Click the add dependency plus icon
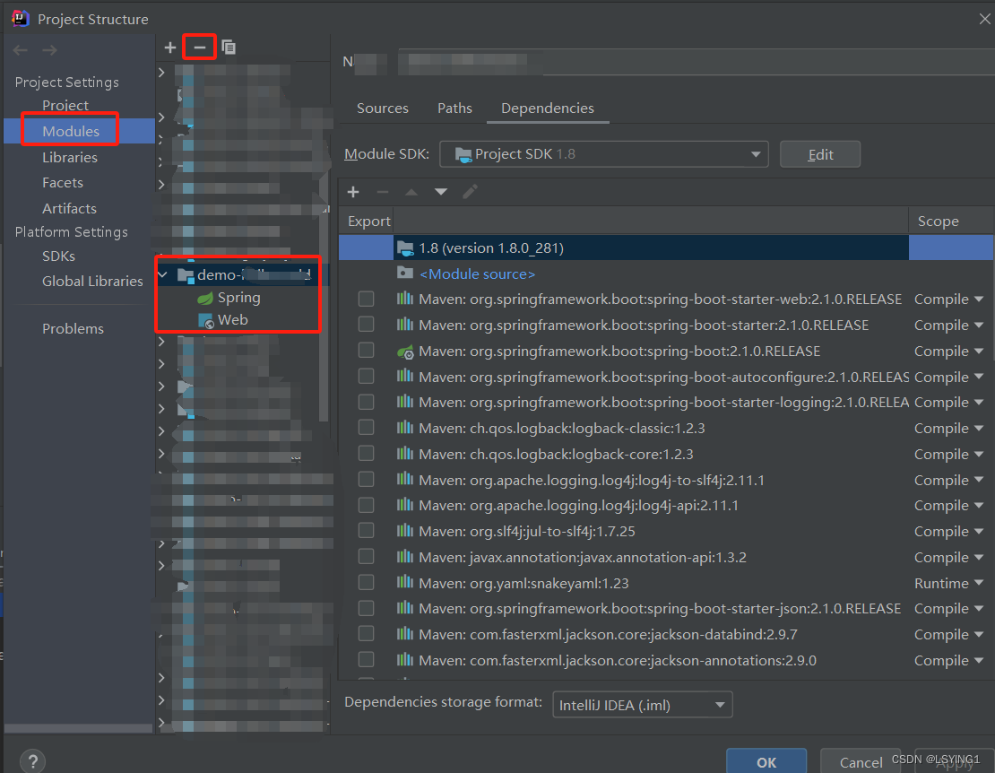The image size is (995, 773). (x=353, y=192)
